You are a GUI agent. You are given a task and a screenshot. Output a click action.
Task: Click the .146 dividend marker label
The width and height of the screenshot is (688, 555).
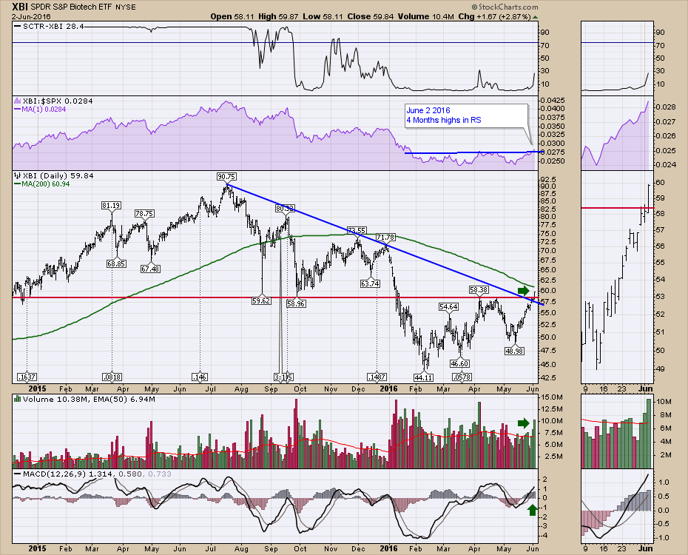pos(200,377)
